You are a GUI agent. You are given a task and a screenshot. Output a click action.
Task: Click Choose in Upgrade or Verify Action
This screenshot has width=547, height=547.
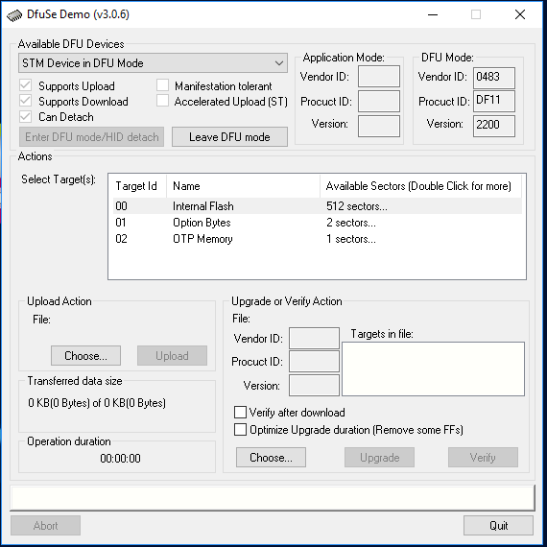click(271, 457)
